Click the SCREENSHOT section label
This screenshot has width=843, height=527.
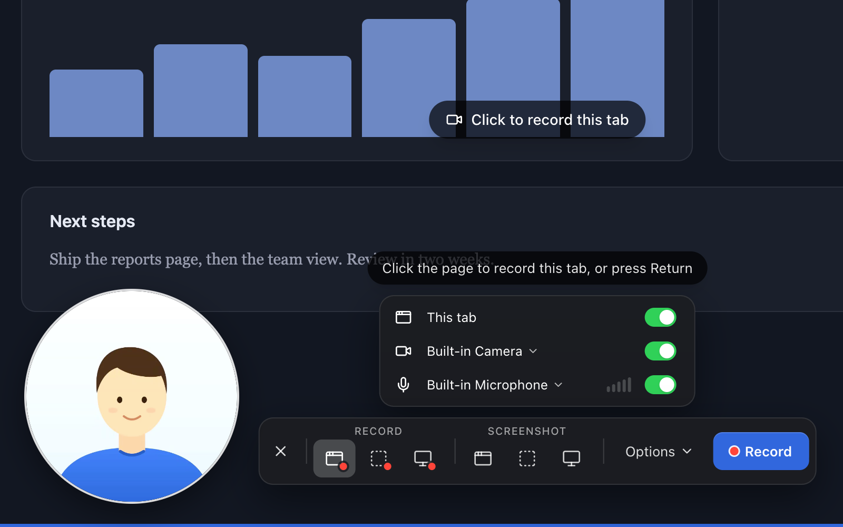pos(527,431)
